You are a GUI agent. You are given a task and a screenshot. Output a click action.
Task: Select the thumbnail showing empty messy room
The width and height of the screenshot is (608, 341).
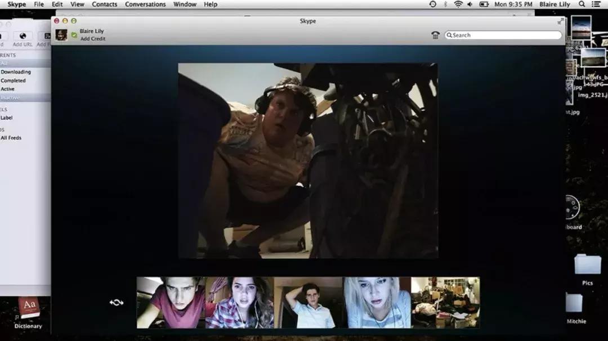pos(445,303)
